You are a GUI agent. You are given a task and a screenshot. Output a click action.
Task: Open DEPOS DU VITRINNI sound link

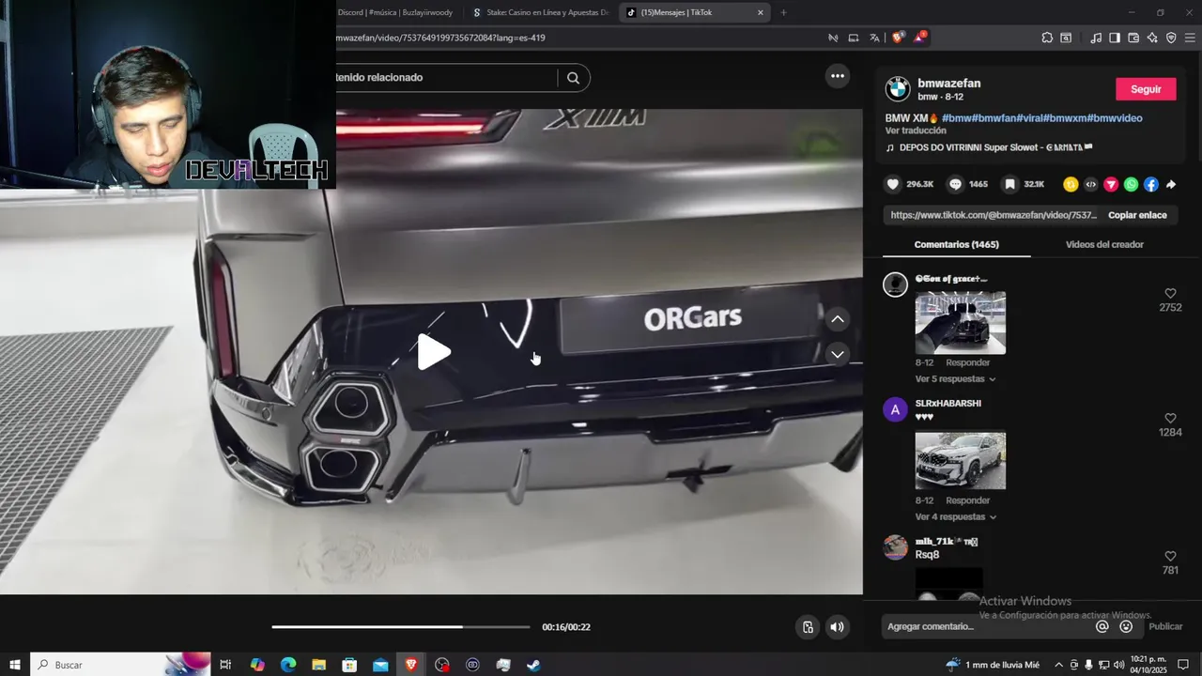(x=989, y=147)
